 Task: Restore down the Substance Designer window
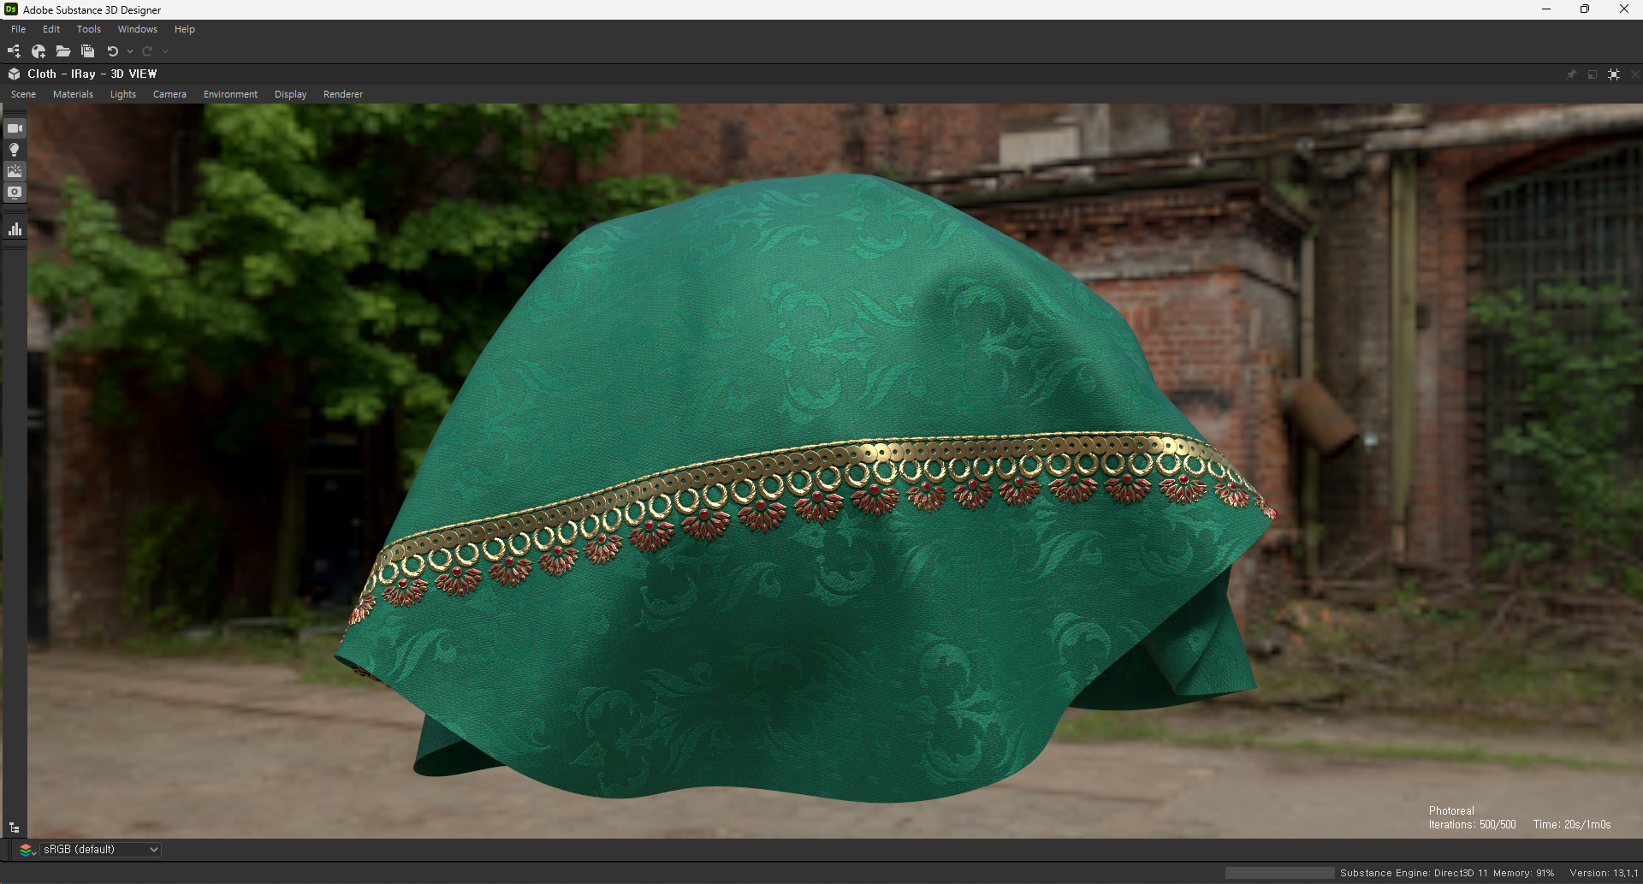pos(1585,9)
